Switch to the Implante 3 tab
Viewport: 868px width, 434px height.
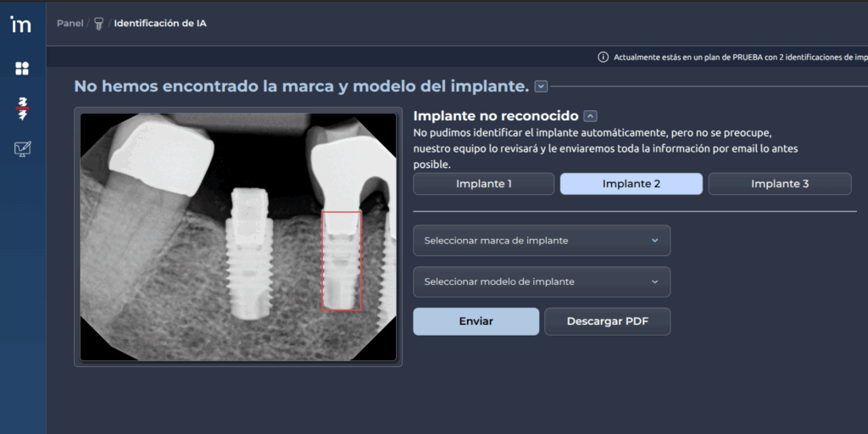779,184
